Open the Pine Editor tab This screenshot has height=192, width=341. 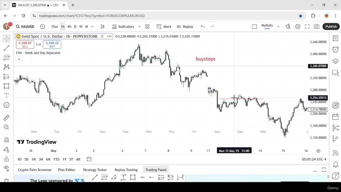(x=67, y=170)
